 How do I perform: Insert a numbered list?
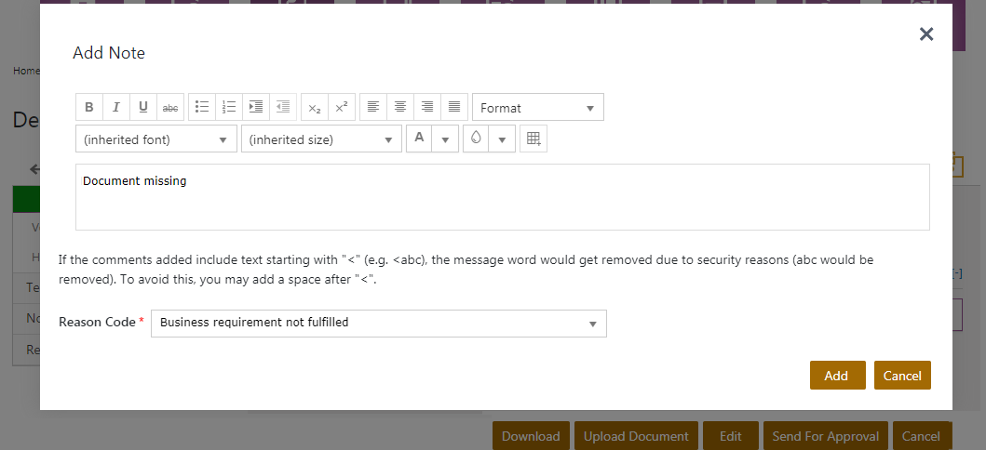point(229,108)
